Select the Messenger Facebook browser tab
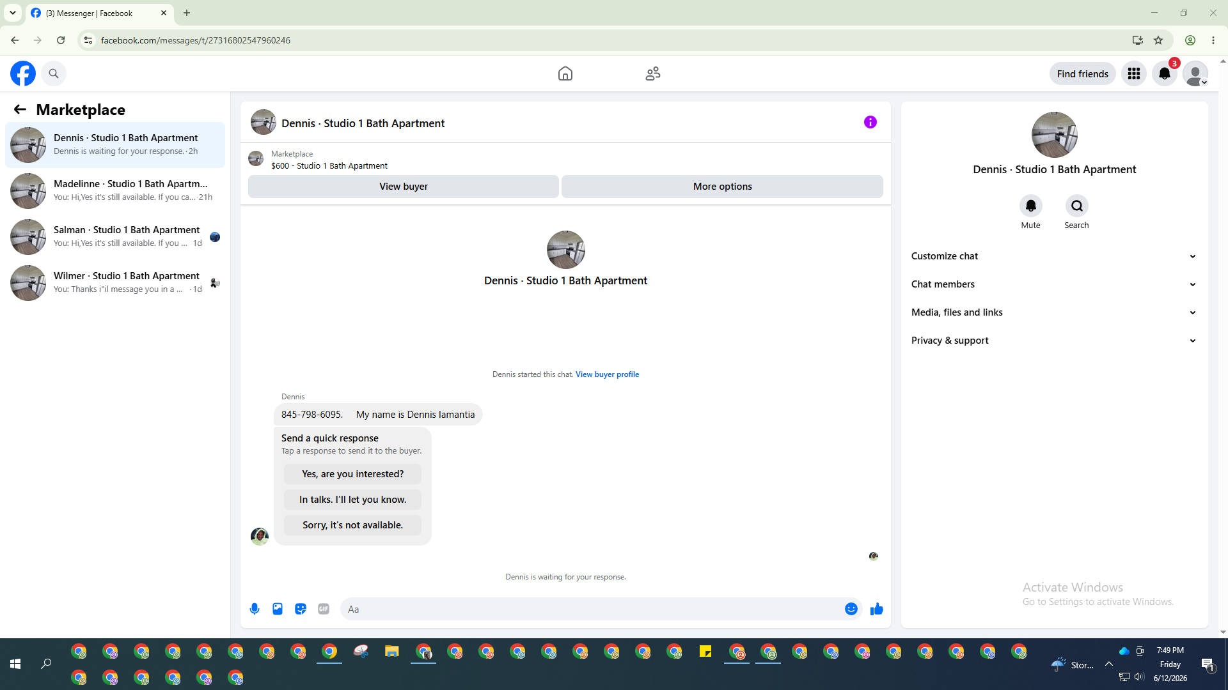This screenshot has width=1228, height=690. click(99, 13)
